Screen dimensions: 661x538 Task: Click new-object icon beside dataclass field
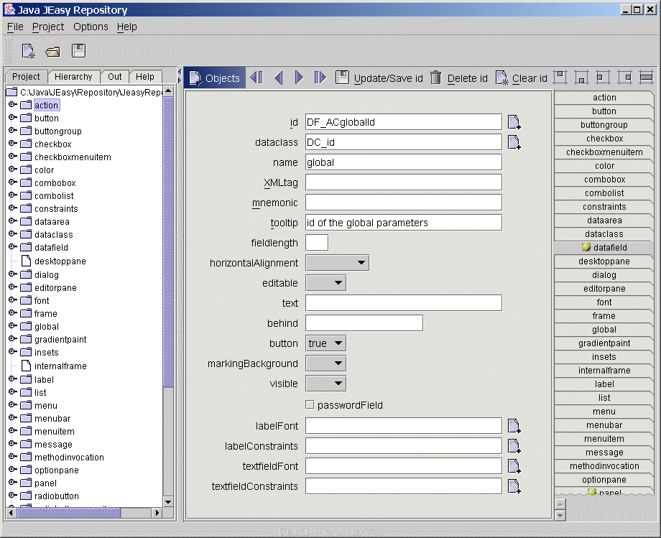(x=514, y=142)
